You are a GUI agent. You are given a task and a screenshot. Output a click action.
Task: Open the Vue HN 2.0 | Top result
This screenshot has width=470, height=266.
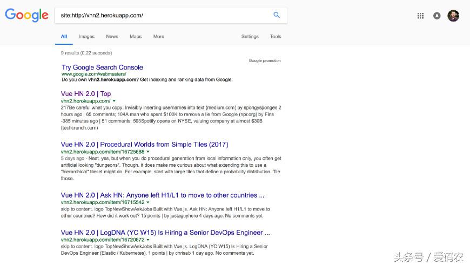86,94
